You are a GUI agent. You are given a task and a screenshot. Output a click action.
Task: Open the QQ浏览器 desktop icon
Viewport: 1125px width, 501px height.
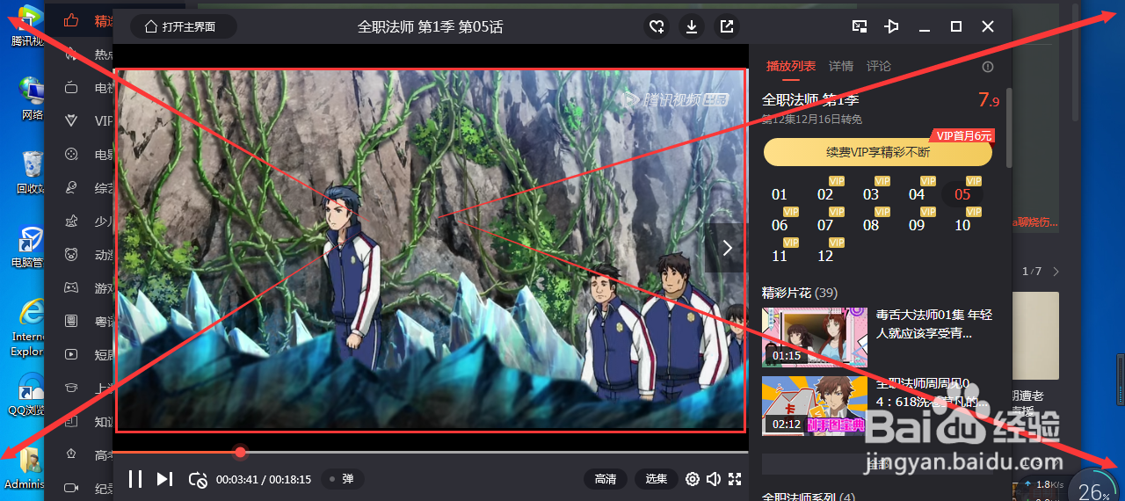[31, 394]
